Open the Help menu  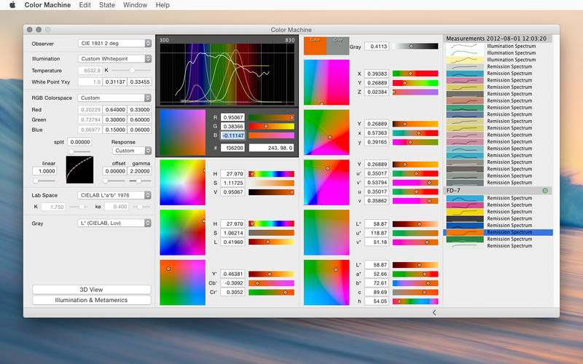(x=163, y=5)
